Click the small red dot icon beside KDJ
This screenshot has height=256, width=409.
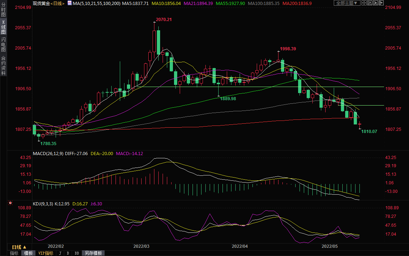pos(10,203)
